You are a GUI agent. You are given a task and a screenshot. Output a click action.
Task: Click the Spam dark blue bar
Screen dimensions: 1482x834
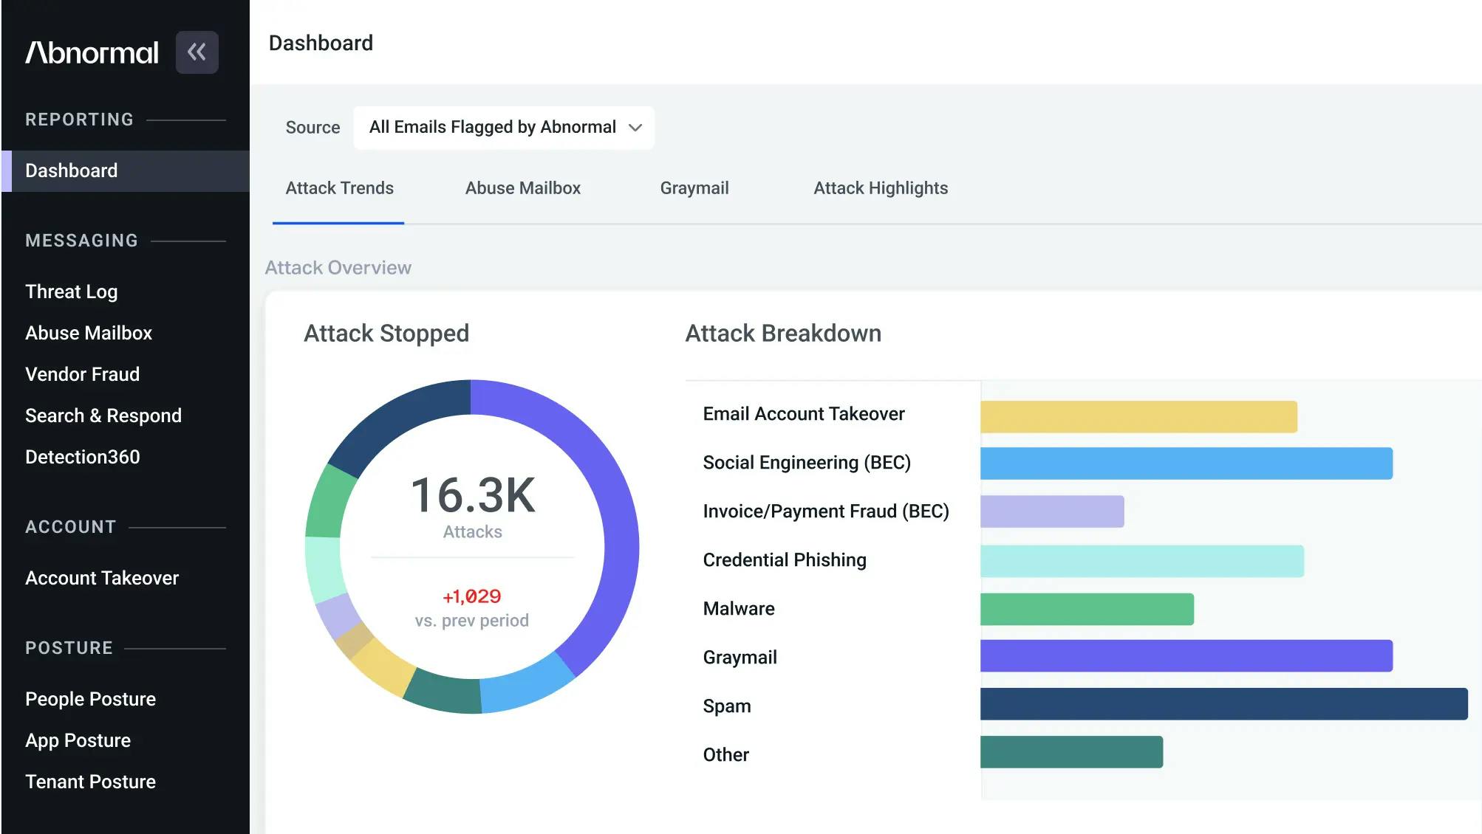tap(1223, 704)
